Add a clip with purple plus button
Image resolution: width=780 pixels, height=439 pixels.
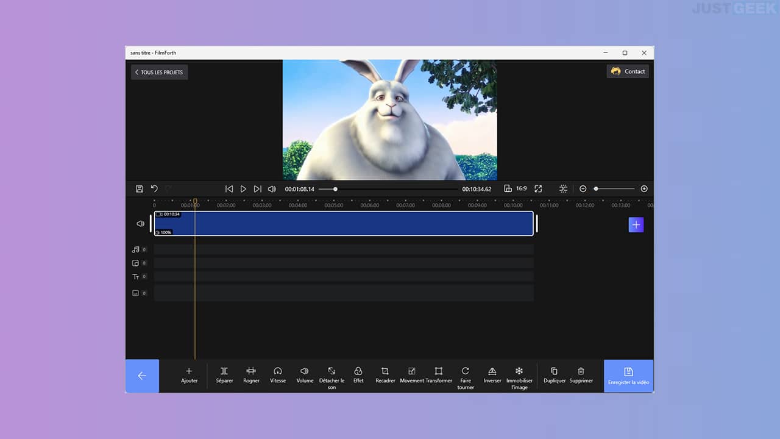pos(636,225)
